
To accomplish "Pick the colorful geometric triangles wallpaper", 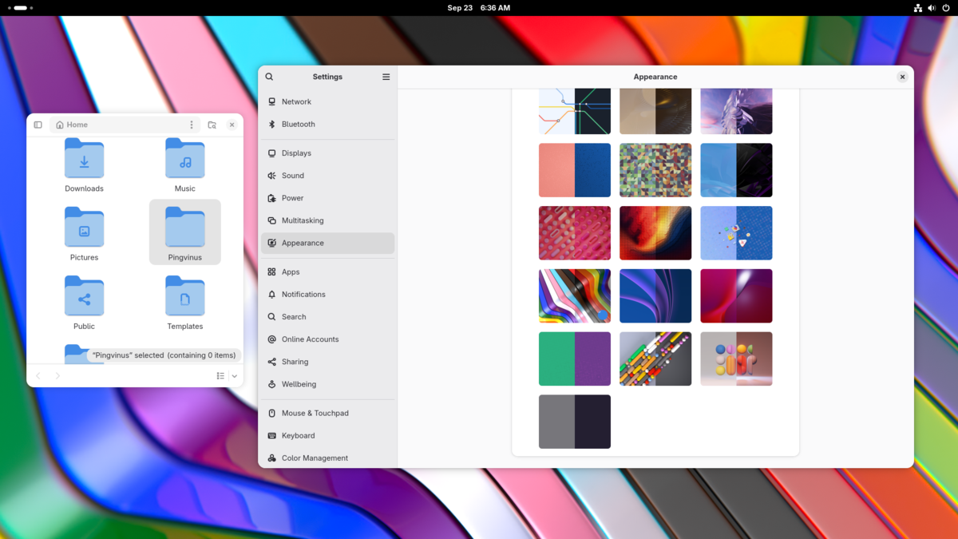I will tap(655, 170).
